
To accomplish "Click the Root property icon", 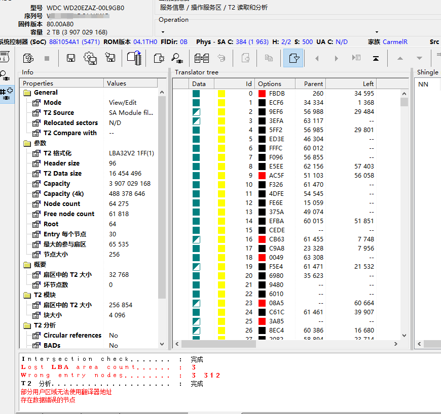I will (x=36, y=224).
